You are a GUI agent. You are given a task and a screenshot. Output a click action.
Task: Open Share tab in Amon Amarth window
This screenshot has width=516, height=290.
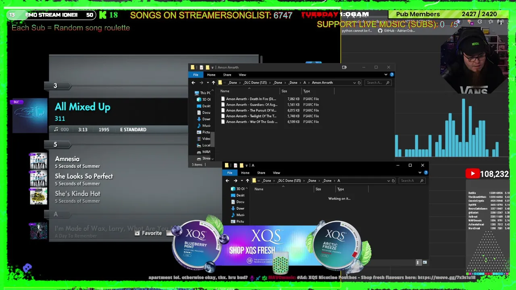point(227,75)
